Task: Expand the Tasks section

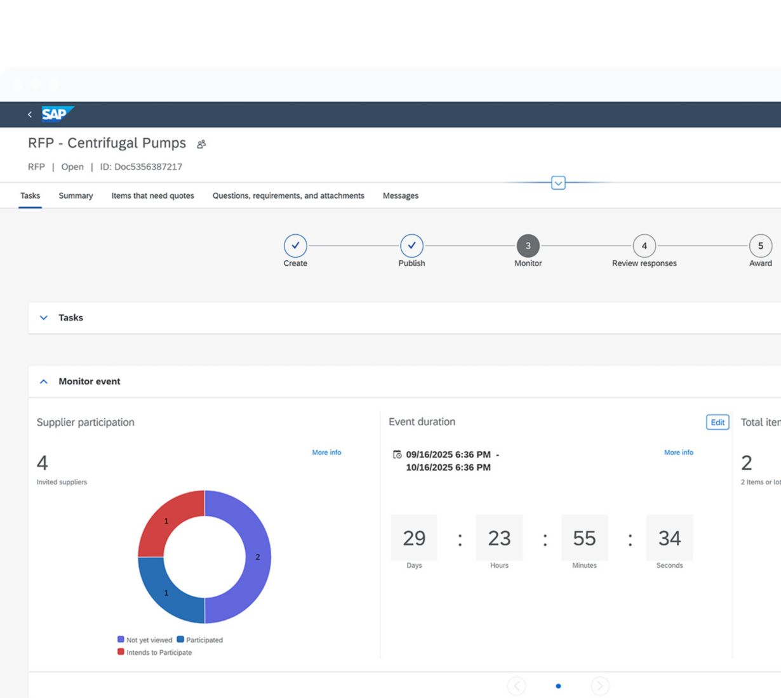Action: [44, 318]
